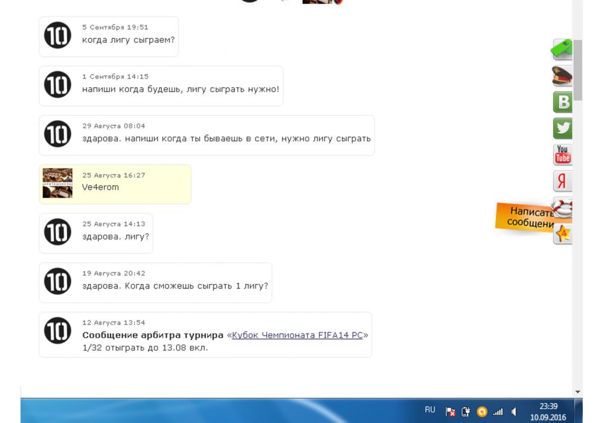Open the Action Center flag tray icon
The image size is (604, 423).
coord(450,412)
